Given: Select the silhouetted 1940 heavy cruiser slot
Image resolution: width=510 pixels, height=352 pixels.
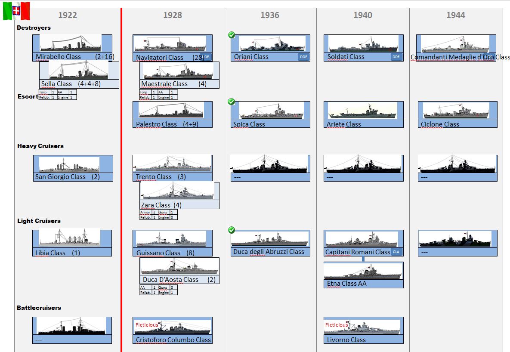Looking at the screenshot, I should 363,164.
